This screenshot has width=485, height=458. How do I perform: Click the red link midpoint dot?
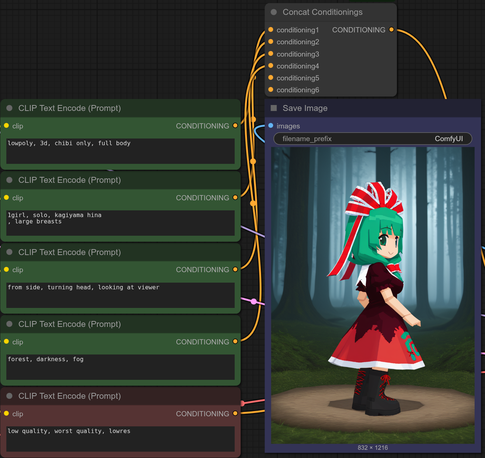click(x=242, y=403)
